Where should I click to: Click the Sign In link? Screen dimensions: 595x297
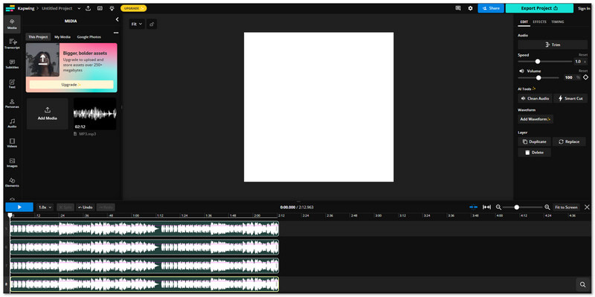point(584,8)
